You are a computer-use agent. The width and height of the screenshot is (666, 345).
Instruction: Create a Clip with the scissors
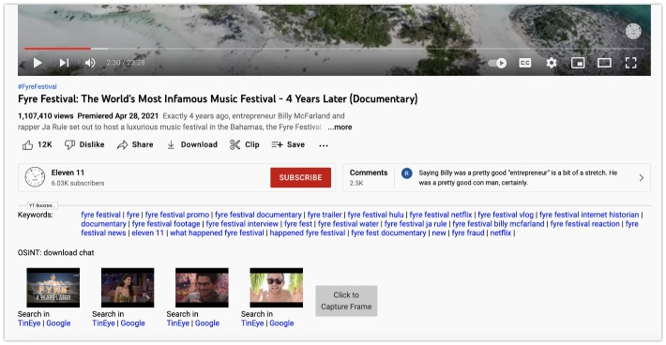click(x=244, y=144)
